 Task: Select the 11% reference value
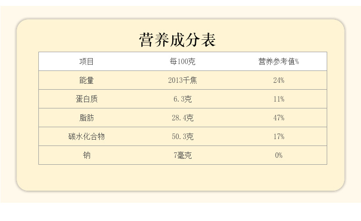click(x=279, y=99)
